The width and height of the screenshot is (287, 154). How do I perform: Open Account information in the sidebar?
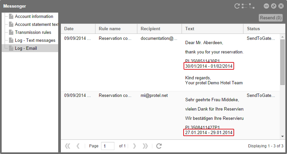pos(34,16)
